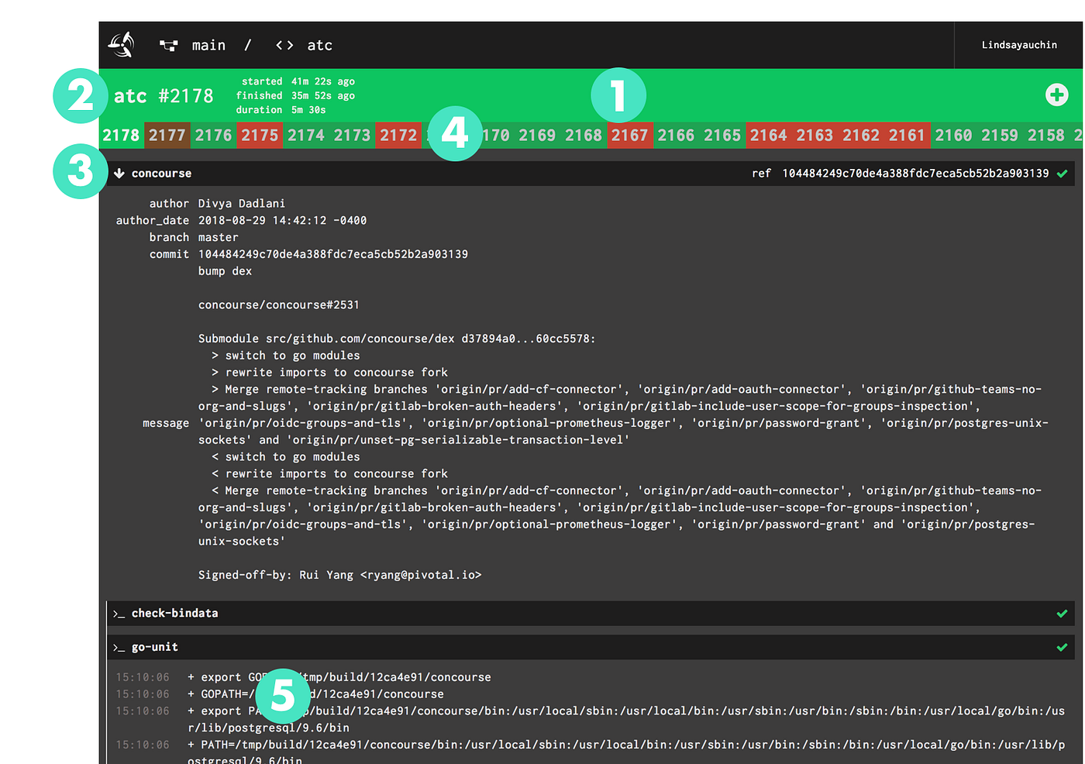This screenshot has width=1085, height=764.
Task: Trigger a new build with plus icon
Action: [1056, 95]
